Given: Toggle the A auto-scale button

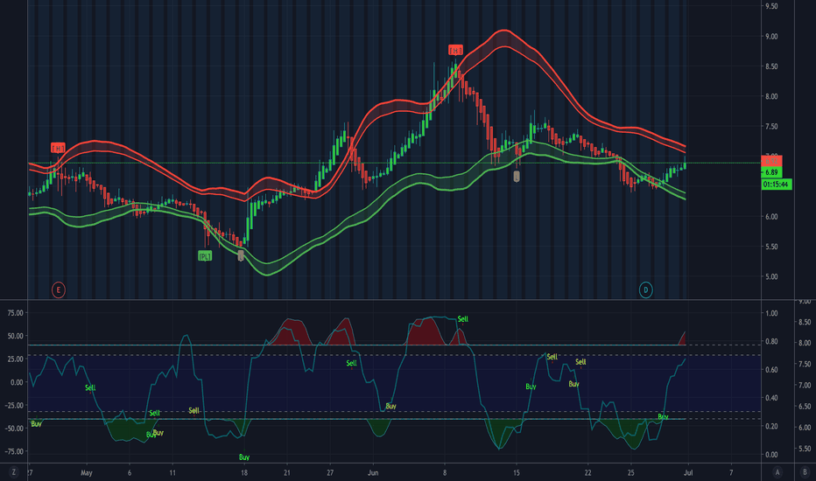Looking at the screenshot, I should pos(777,472).
